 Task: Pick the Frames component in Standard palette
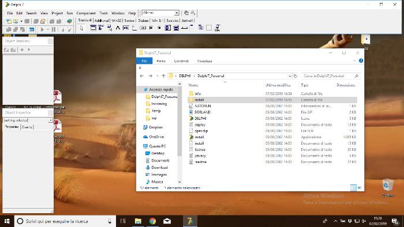coord(93,28)
